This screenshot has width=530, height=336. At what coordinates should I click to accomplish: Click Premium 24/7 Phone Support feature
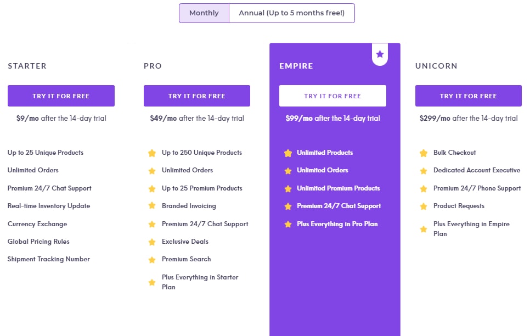pos(477,188)
